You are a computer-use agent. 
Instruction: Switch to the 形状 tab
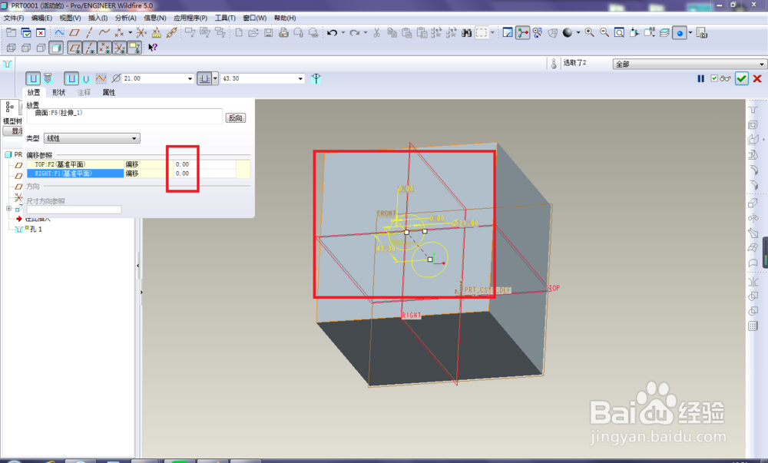pos(59,92)
